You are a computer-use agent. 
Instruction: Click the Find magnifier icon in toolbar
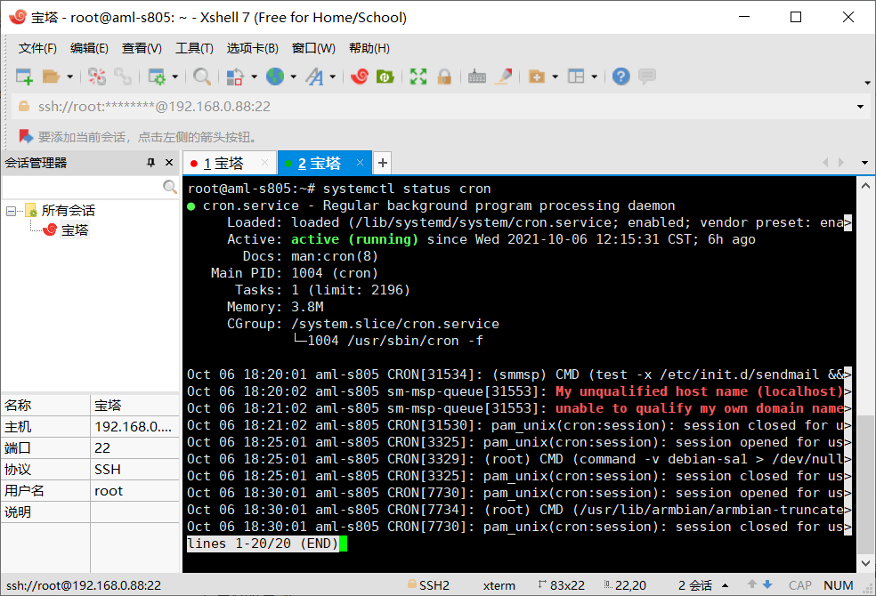(x=202, y=77)
